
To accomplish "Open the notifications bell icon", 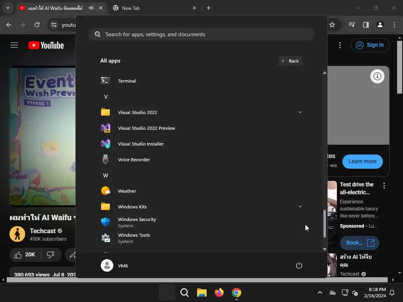I will coord(392,293).
